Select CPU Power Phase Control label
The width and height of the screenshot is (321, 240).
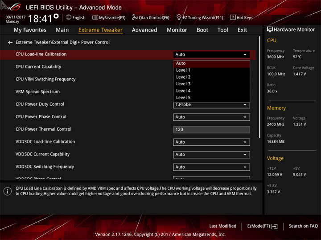coord(41,117)
